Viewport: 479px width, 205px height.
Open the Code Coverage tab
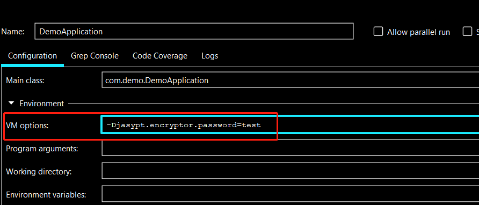point(160,56)
